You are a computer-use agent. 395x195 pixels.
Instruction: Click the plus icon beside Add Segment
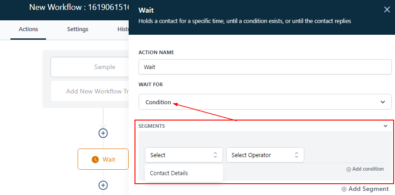(344, 189)
